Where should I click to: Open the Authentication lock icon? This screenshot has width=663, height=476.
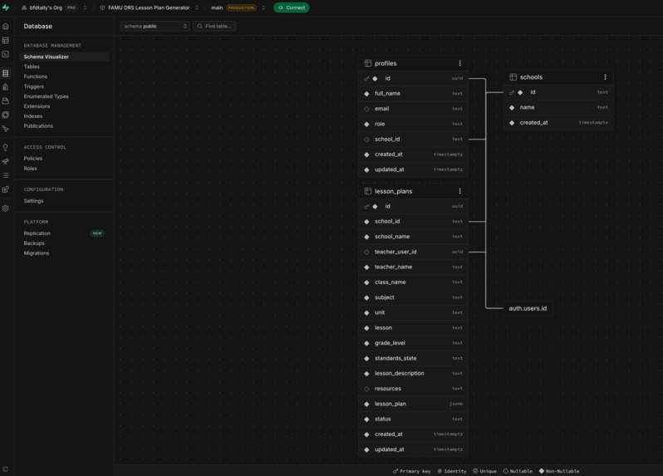click(x=6, y=87)
